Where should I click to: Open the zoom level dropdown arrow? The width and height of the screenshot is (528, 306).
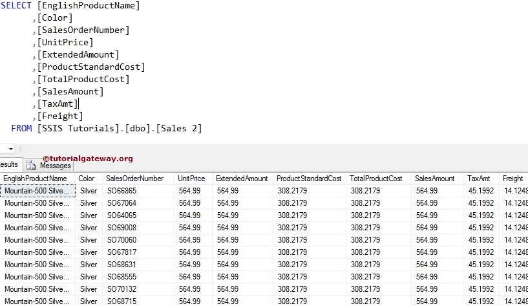[x=11, y=149]
